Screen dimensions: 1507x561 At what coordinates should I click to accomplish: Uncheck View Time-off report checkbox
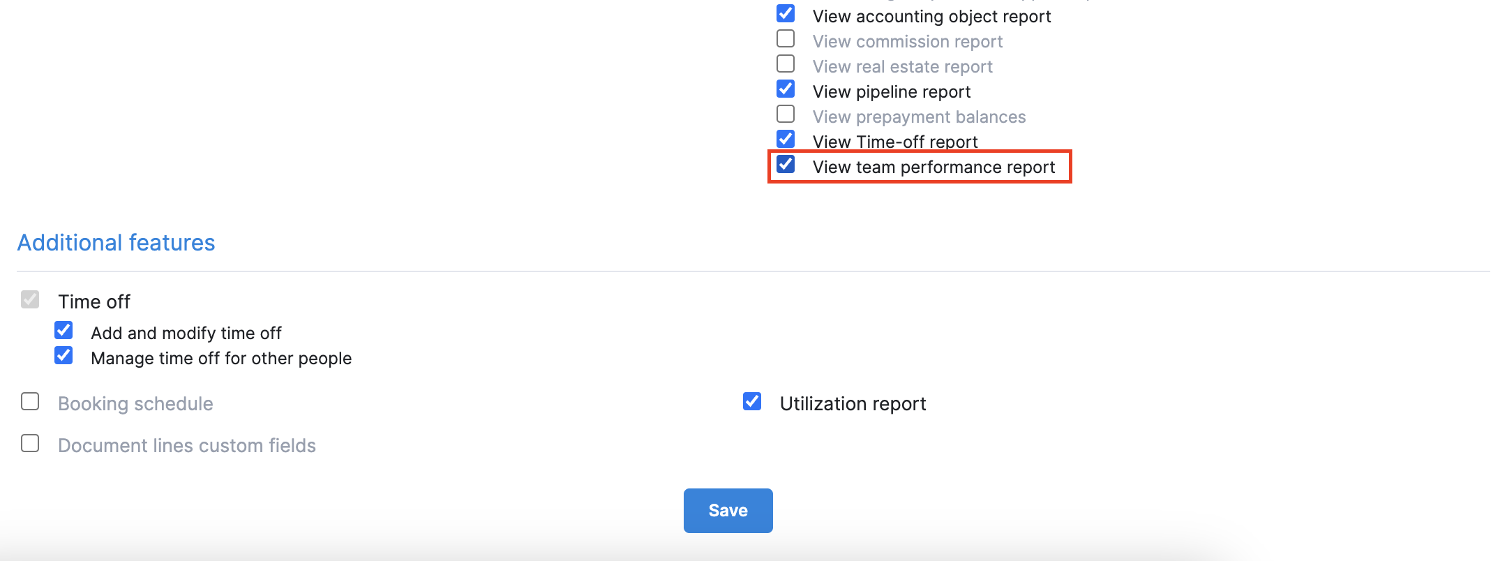[786, 139]
